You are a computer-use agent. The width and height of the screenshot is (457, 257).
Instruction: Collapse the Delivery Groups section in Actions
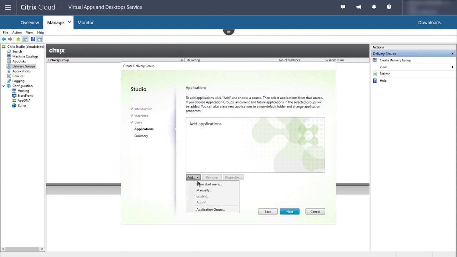(x=452, y=54)
